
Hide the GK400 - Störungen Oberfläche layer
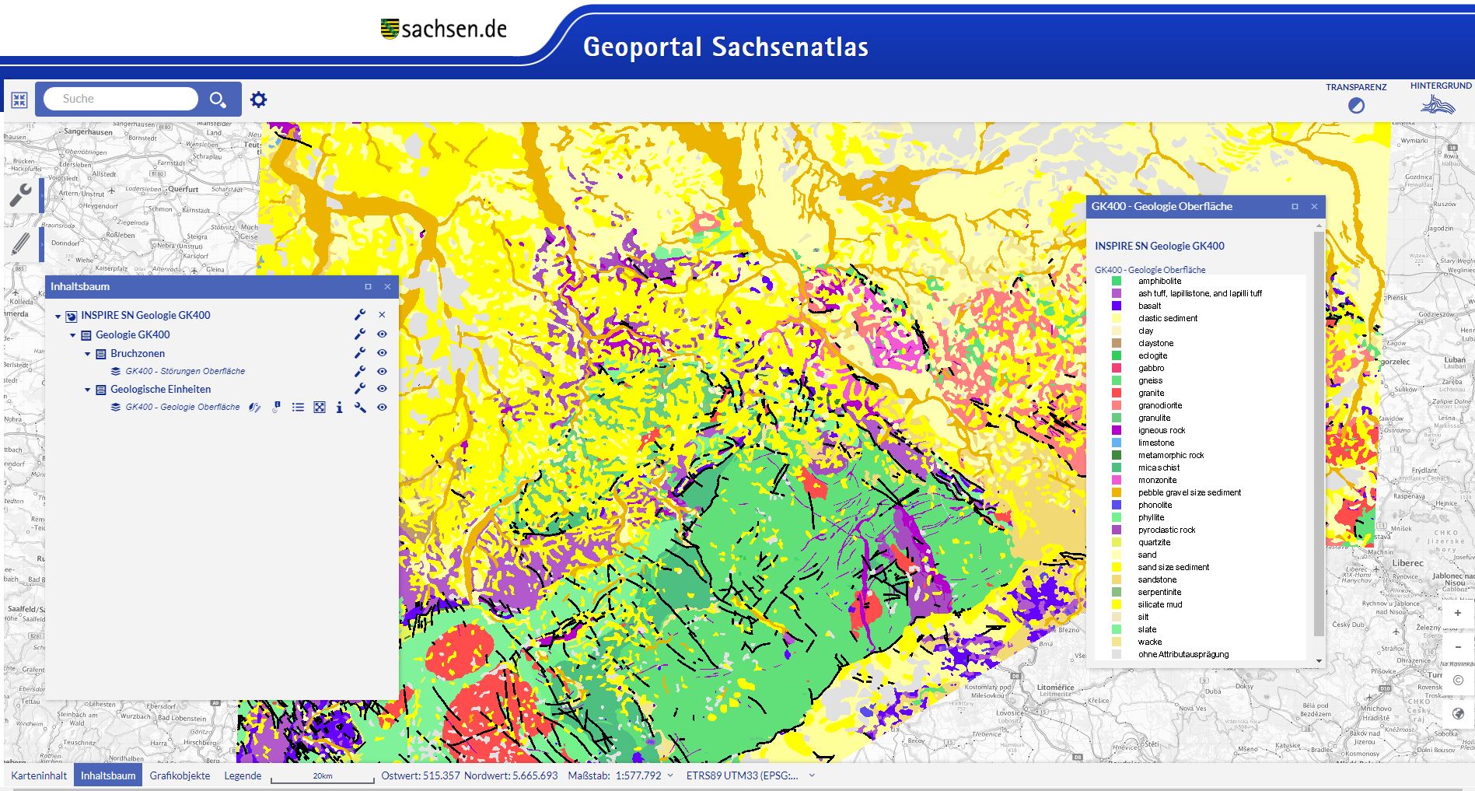[x=382, y=372]
